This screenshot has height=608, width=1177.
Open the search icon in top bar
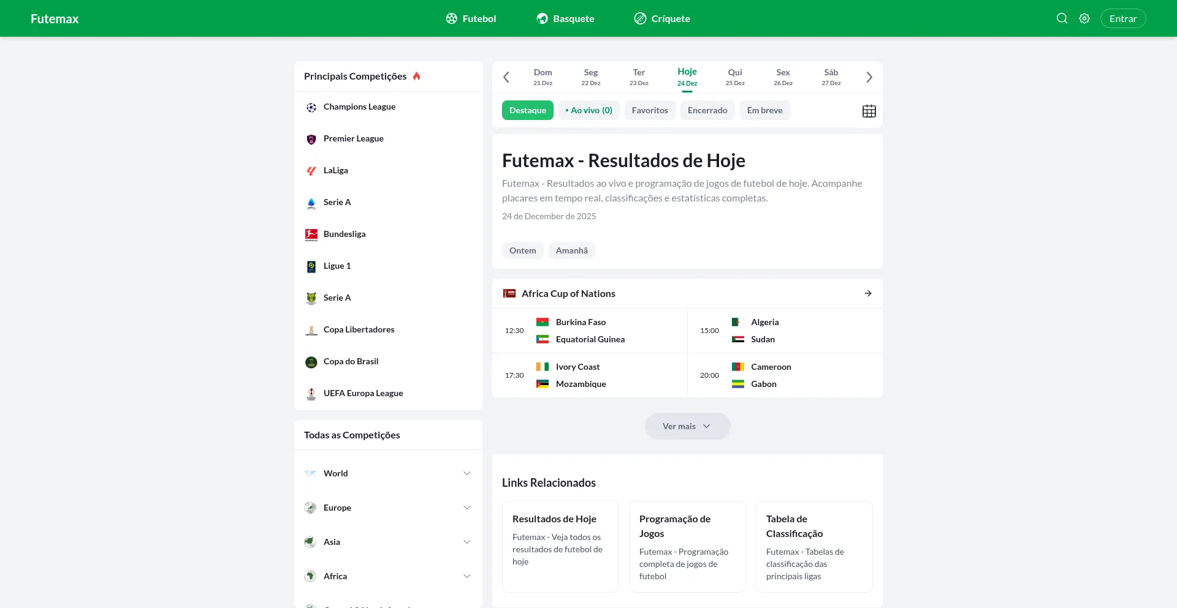point(1062,18)
